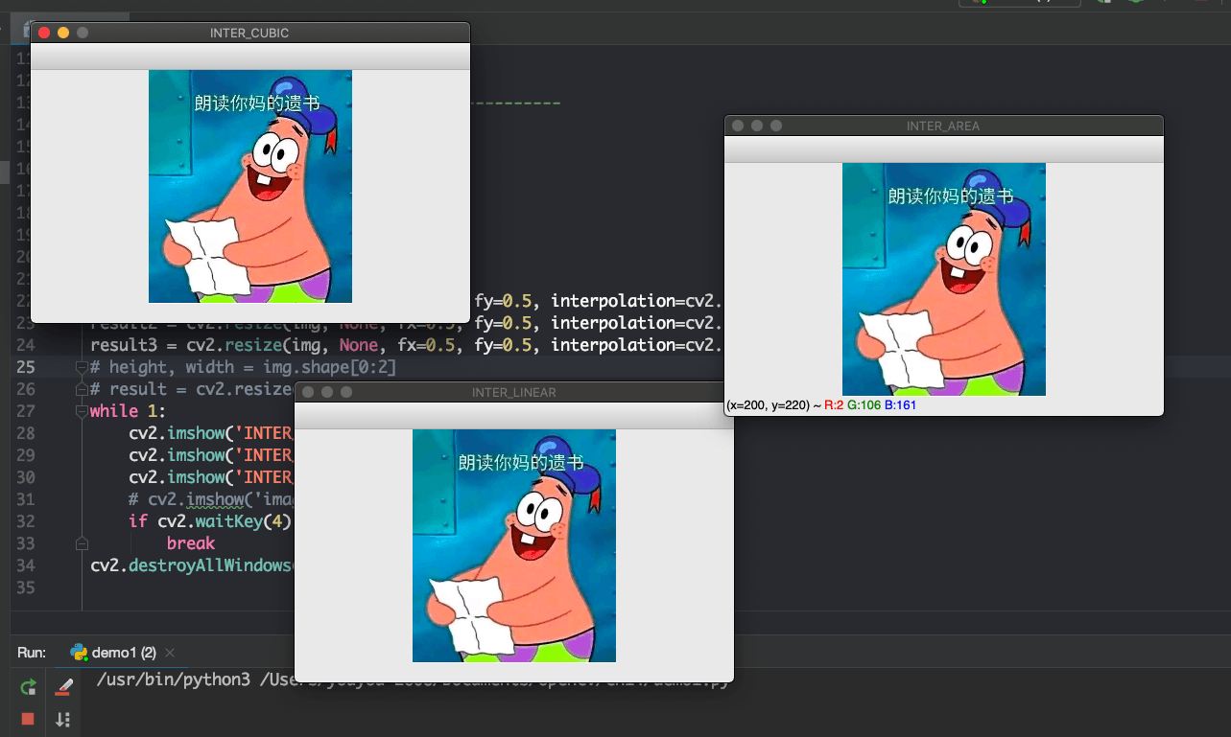
Task: Click the gray zoom button of INTER_CUBIC window
Action: tap(83, 33)
